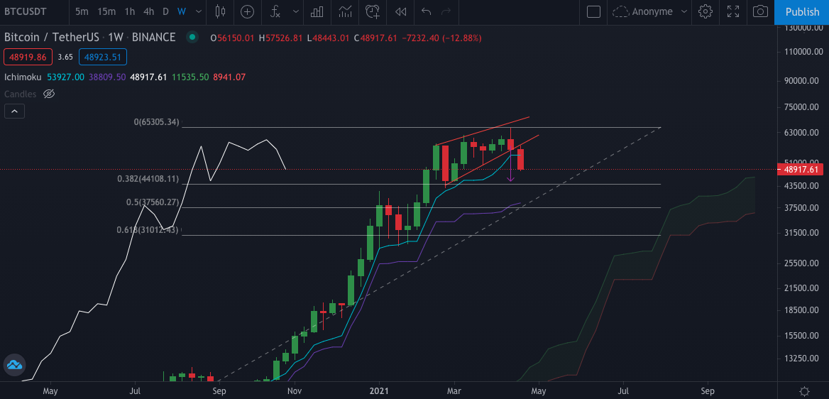Open the financials bar chart icon
This screenshot has width=829, height=399.
coord(317,11)
